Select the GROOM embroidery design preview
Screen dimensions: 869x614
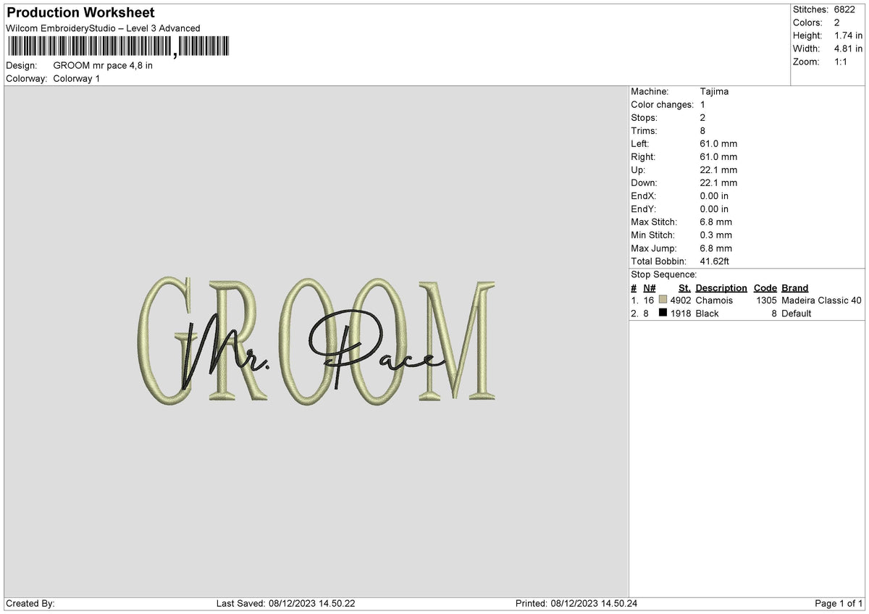tap(319, 340)
